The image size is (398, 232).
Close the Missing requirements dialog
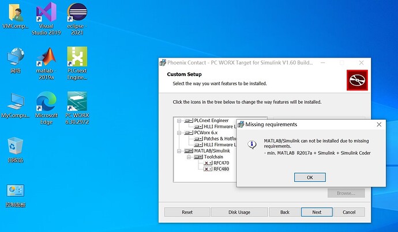tap(379, 124)
